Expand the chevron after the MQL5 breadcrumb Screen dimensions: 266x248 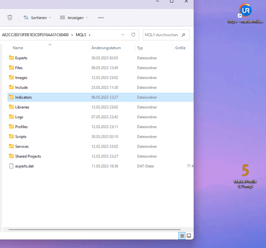[x=89, y=35]
